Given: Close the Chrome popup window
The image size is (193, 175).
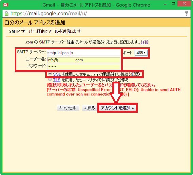Looking at the screenshot, I should [x=184, y=3].
